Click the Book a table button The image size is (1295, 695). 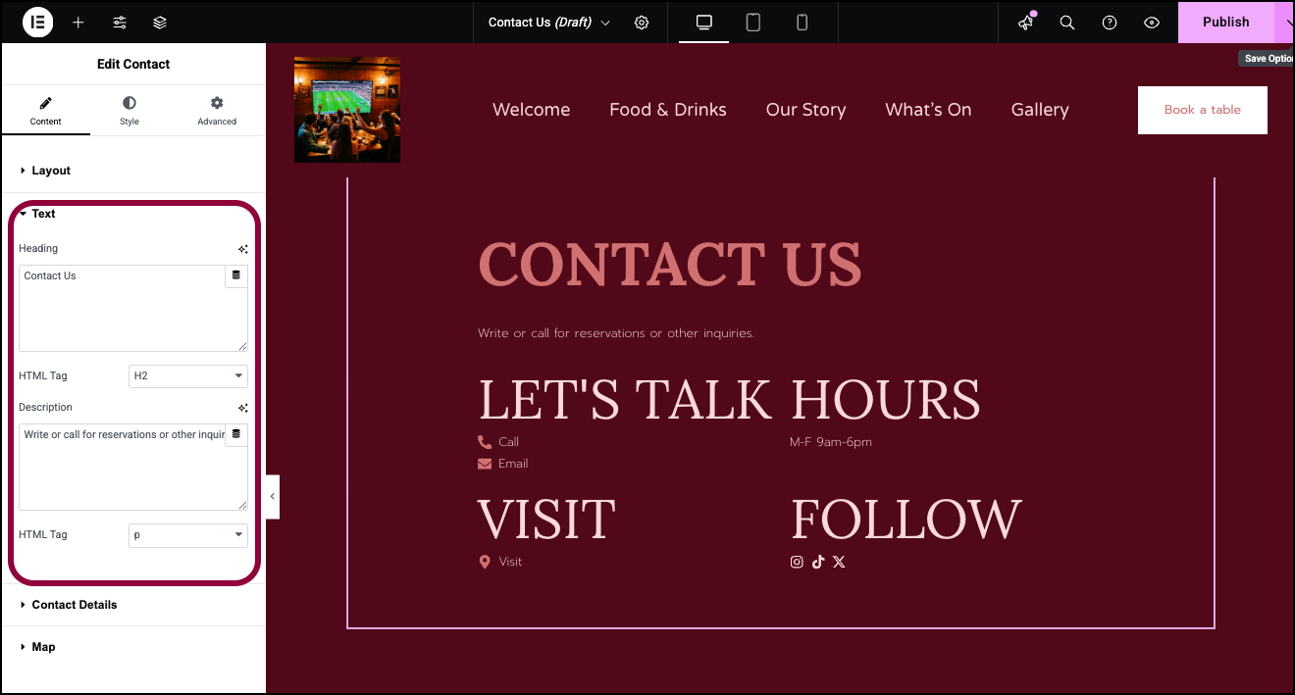1203,110
